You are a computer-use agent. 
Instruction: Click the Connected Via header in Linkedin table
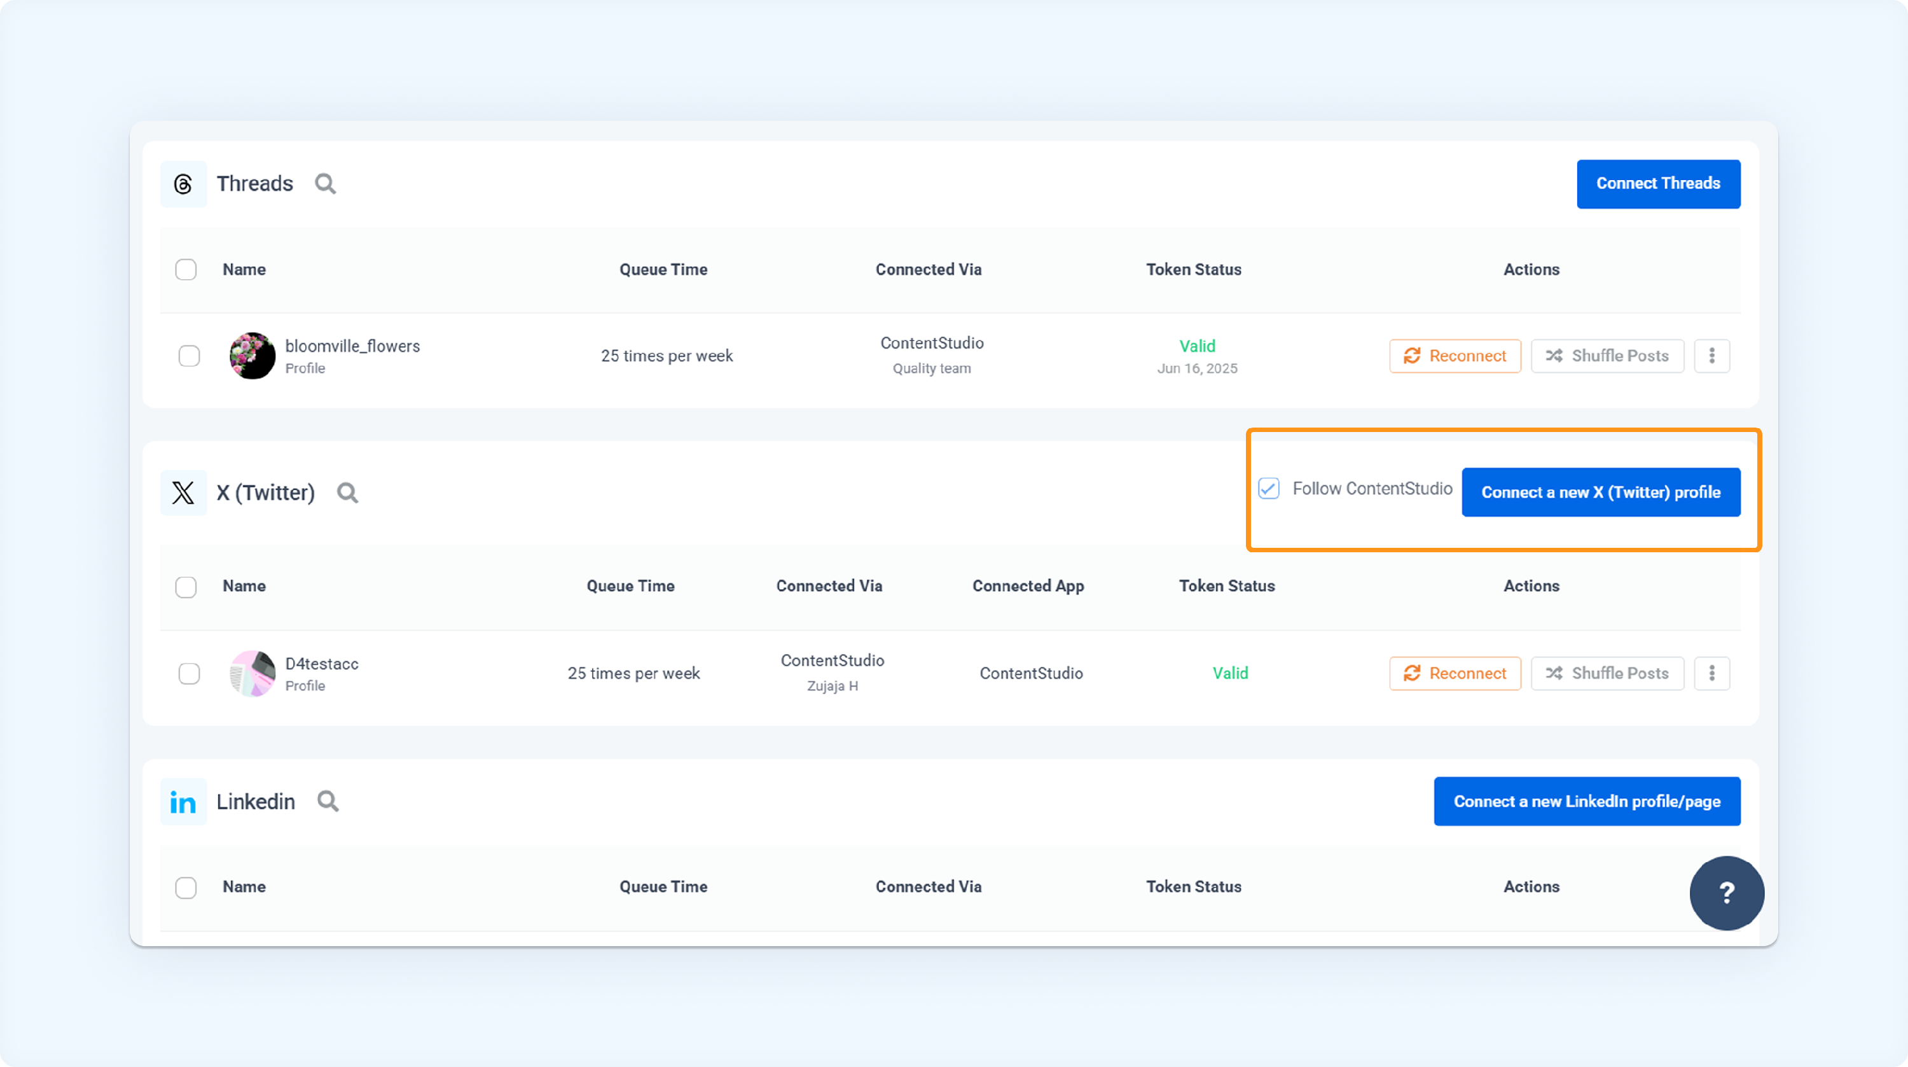coord(929,887)
